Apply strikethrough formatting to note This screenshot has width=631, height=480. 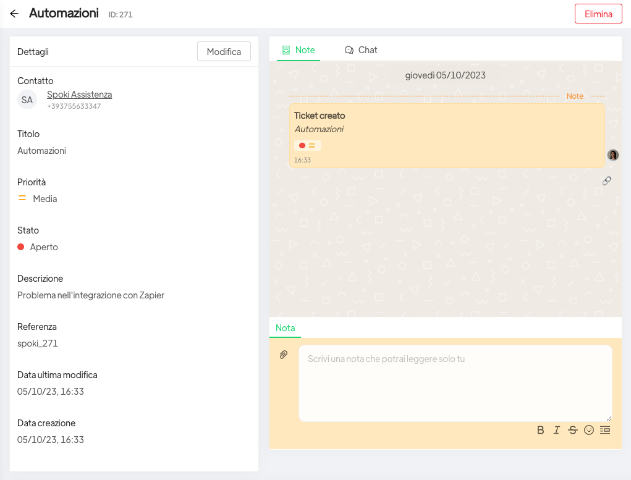(573, 430)
